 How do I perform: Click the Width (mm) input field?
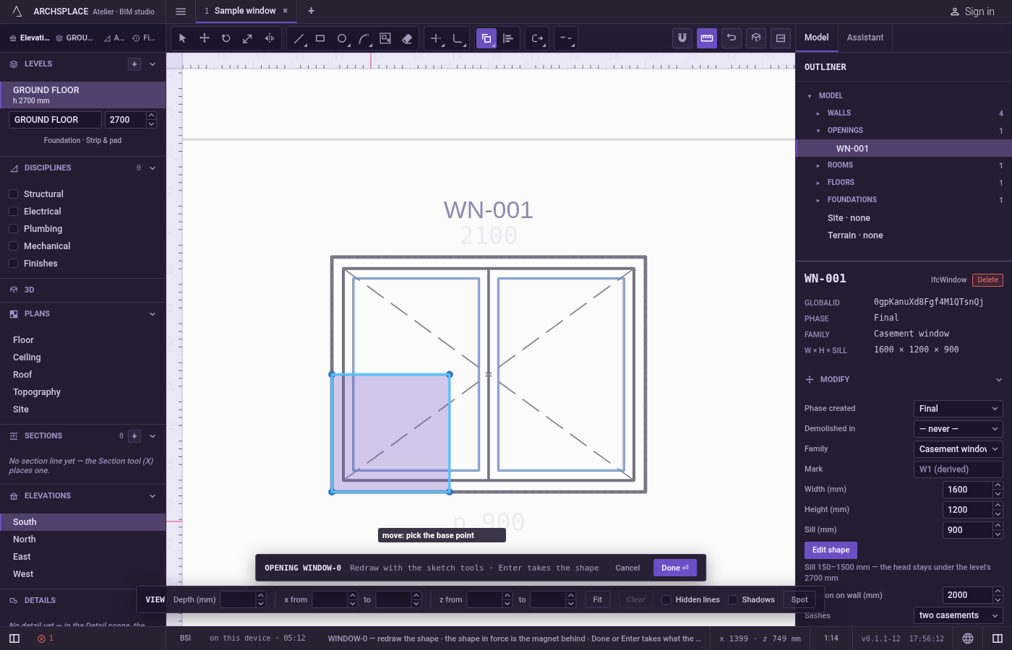[968, 490]
